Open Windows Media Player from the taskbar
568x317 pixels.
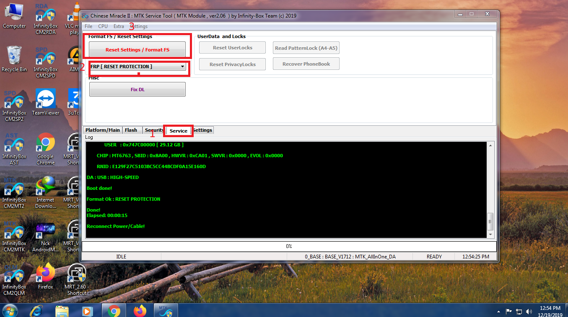tap(88, 311)
